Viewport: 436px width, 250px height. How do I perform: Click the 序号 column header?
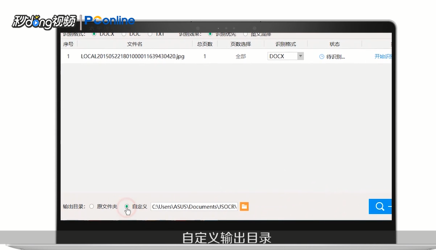pyautogui.click(x=68, y=44)
